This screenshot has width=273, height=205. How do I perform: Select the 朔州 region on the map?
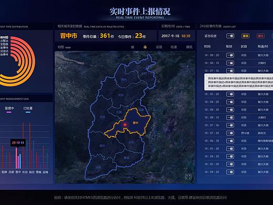[x=124, y=80]
